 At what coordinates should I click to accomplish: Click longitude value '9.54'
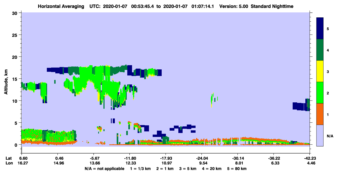point(203,163)
